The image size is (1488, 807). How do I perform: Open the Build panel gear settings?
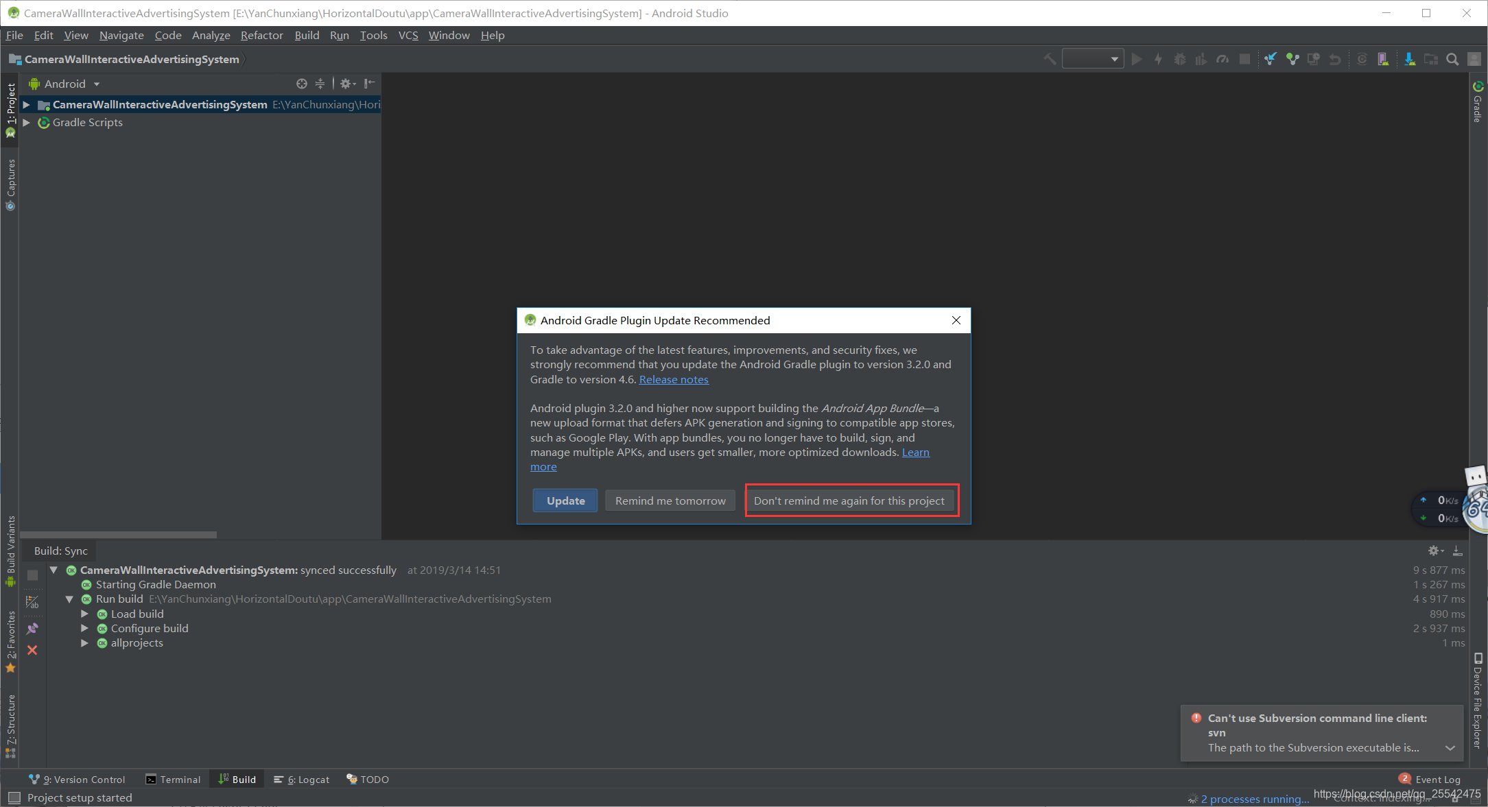(1436, 551)
